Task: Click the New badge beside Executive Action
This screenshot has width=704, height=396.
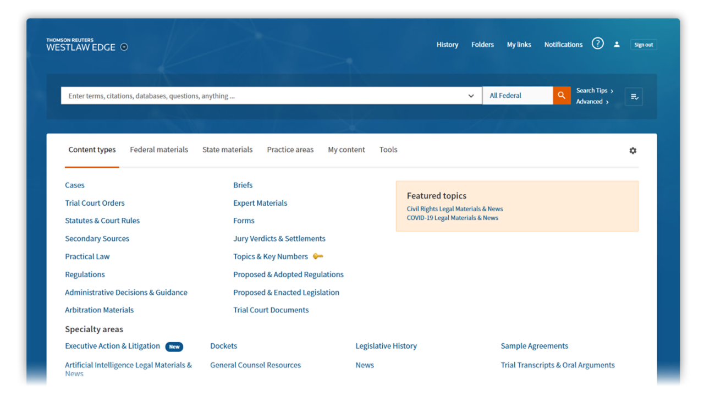Action: click(174, 346)
